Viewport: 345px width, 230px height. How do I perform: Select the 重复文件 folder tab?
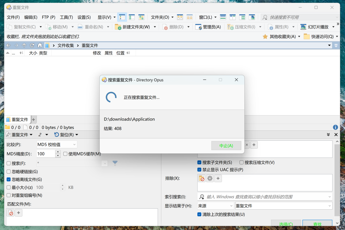(x=18, y=119)
